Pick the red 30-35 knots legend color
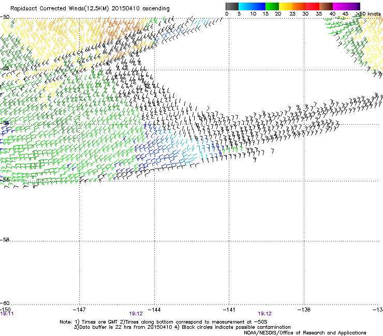 coord(313,6)
